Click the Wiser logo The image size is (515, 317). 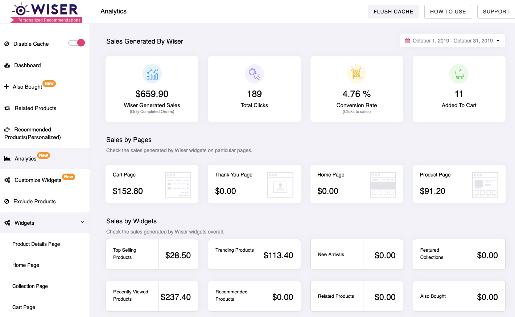[46, 13]
